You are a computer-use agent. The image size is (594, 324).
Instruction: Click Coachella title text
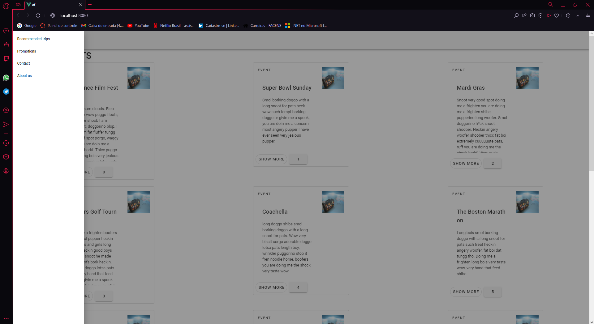[275, 212]
